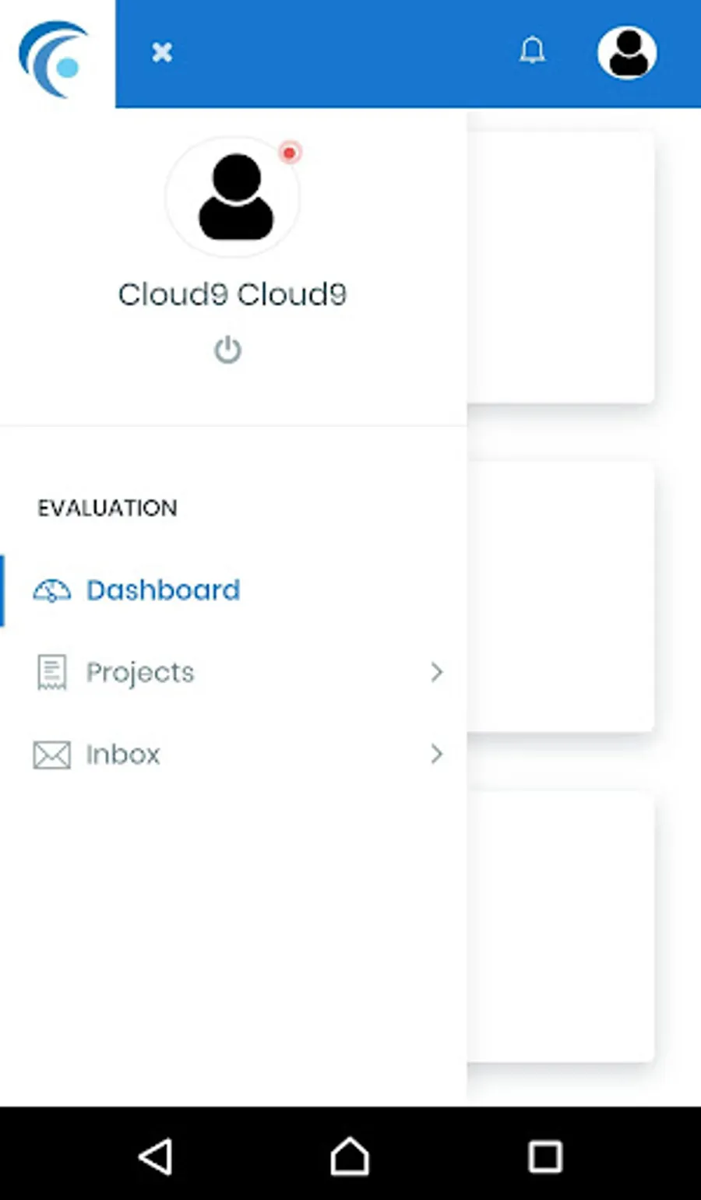Expand the Projects submenu chevron
This screenshot has height=1200, width=701.
tap(436, 672)
